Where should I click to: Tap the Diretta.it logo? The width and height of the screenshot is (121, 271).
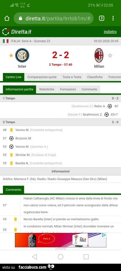(x=17, y=32)
